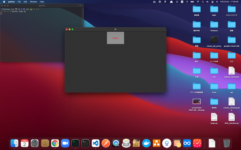Click the "python hoge.py" command line in terminal
The height and width of the screenshot is (150, 241).
tap(19, 11)
